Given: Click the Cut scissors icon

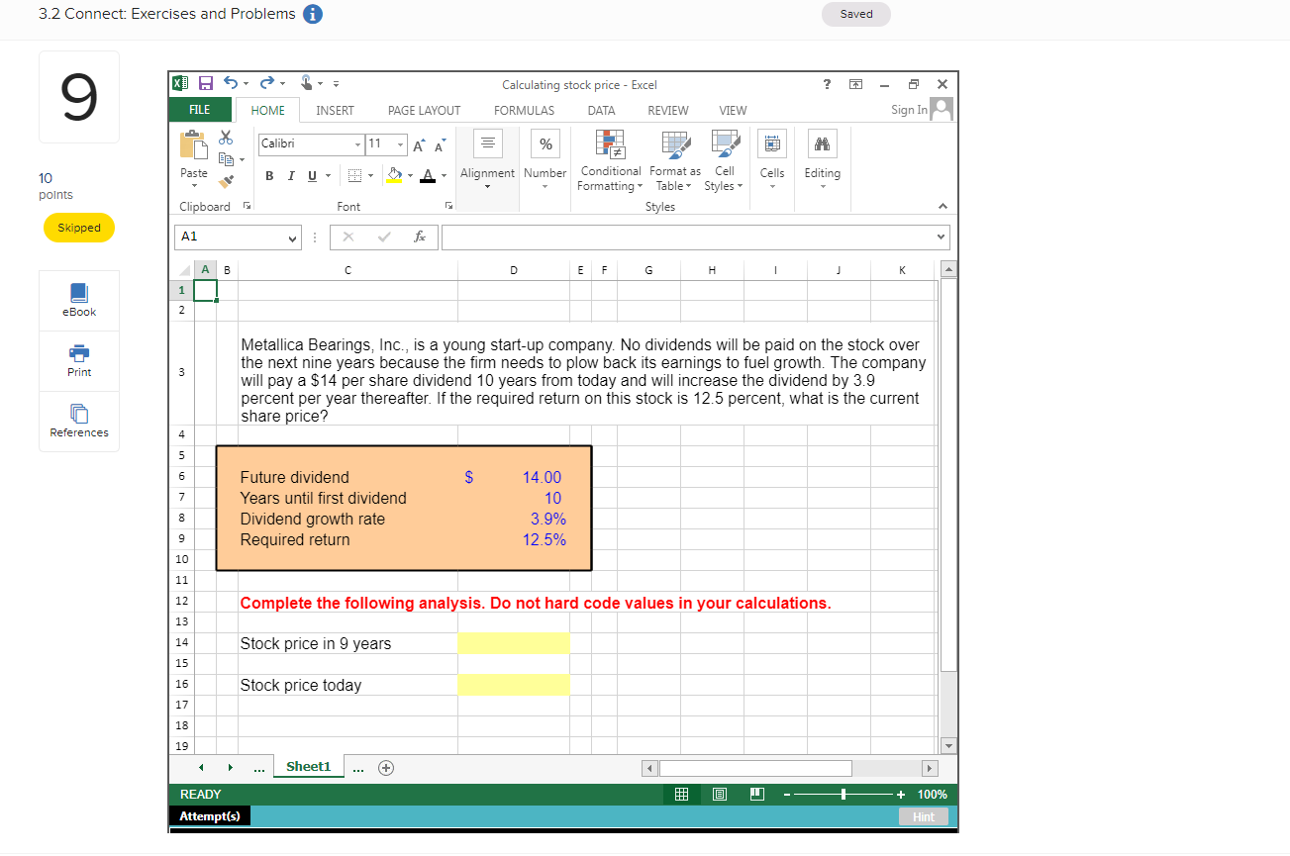Looking at the screenshot, I should (226, 138).
